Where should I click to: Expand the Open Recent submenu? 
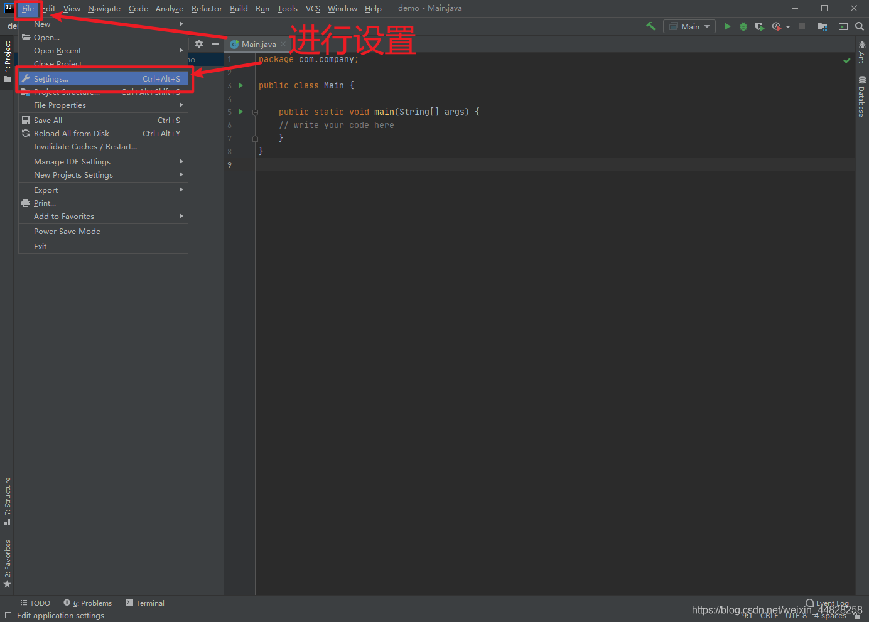click(x=103, y=51)
